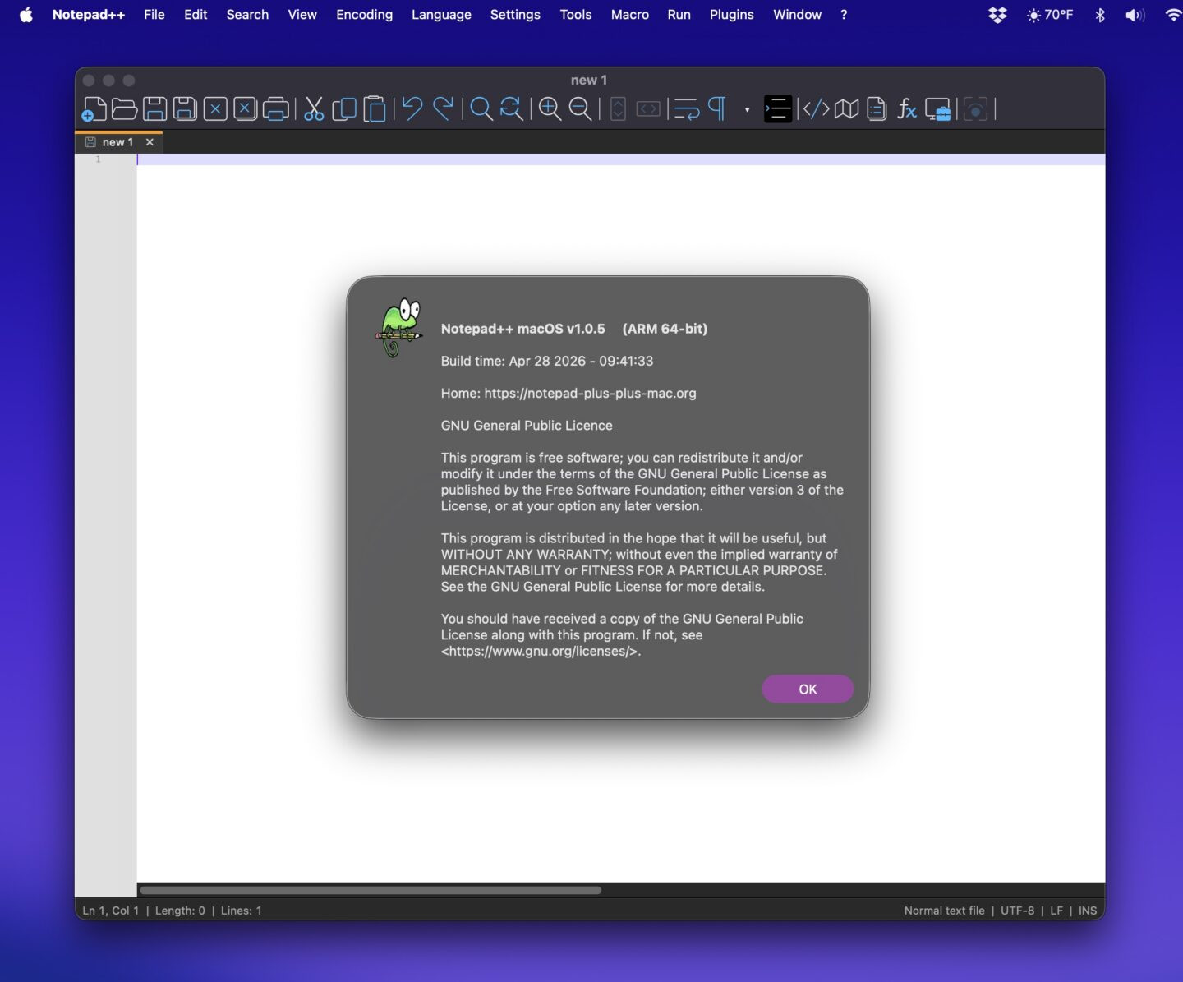The height and width of the screenshot is (982, 1183).
Task: Redo the action via toolbar arrow
Action: 443,109
